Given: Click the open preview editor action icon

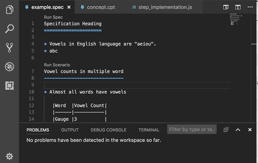Looking at the screenshot, I should 226,7.
